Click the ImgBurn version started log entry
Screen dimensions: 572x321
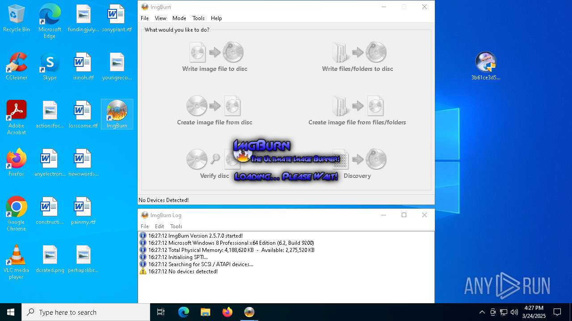(x=195, y=236)
